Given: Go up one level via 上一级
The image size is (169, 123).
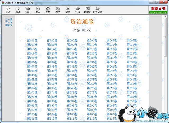Looking at the screenshot, I should (9, 20).
